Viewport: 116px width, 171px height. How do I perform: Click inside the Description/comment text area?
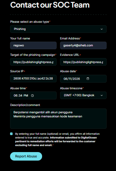tap(58, 119)
